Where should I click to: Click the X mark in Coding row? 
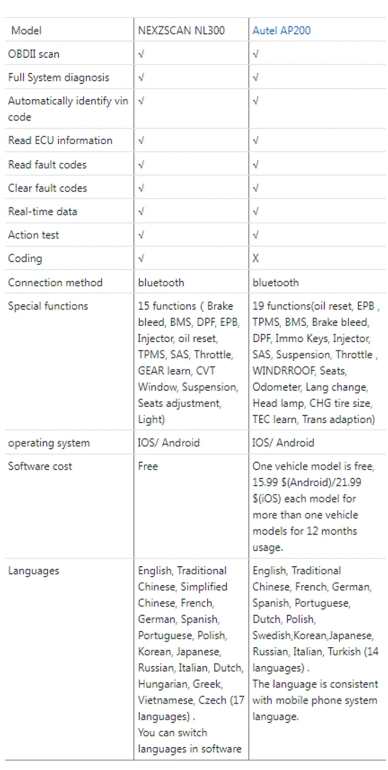256,259
